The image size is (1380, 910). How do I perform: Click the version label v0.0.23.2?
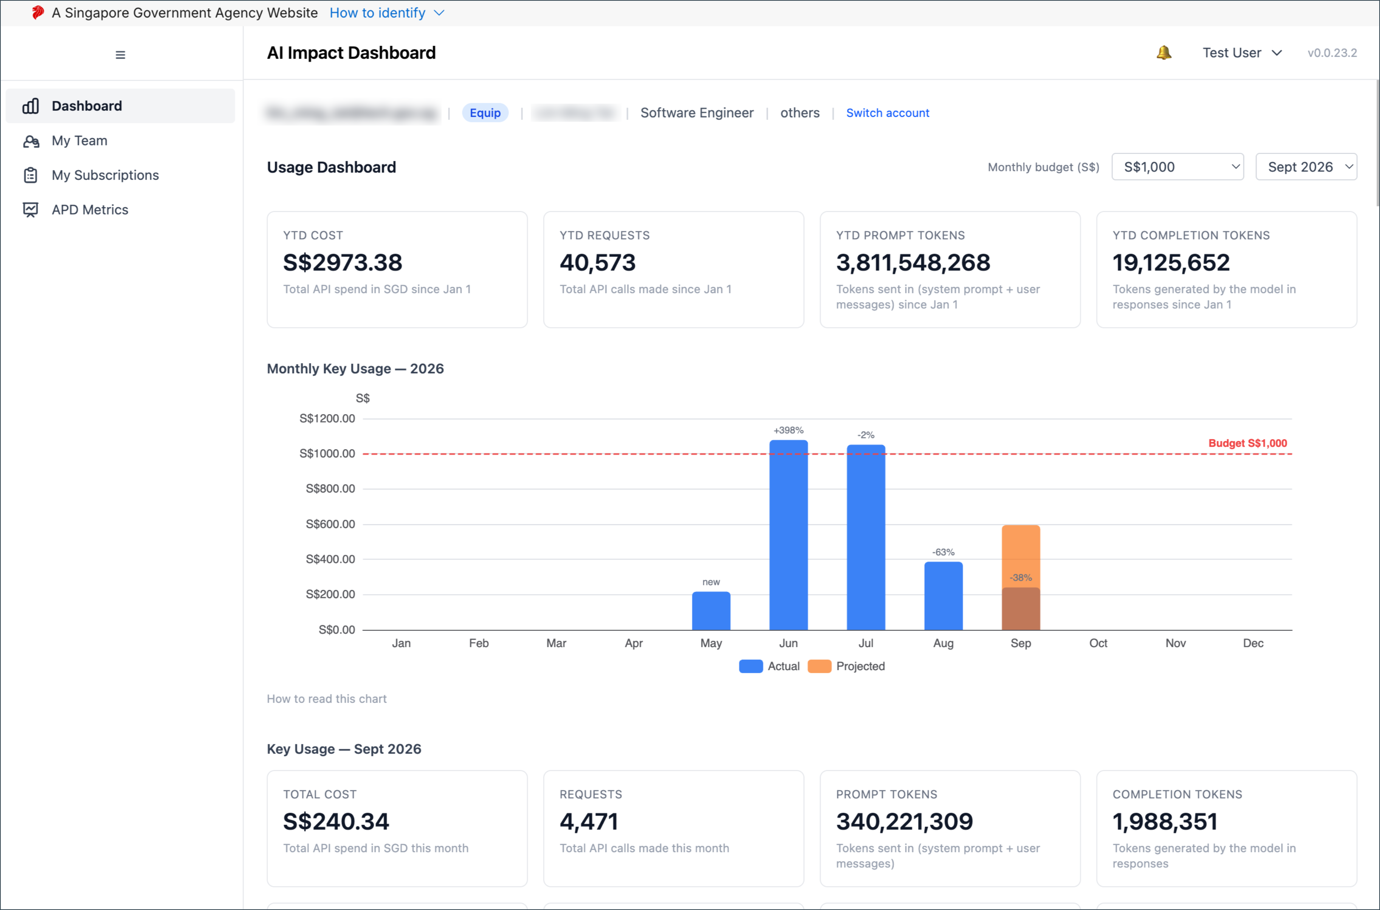[x=1332, y=53]
